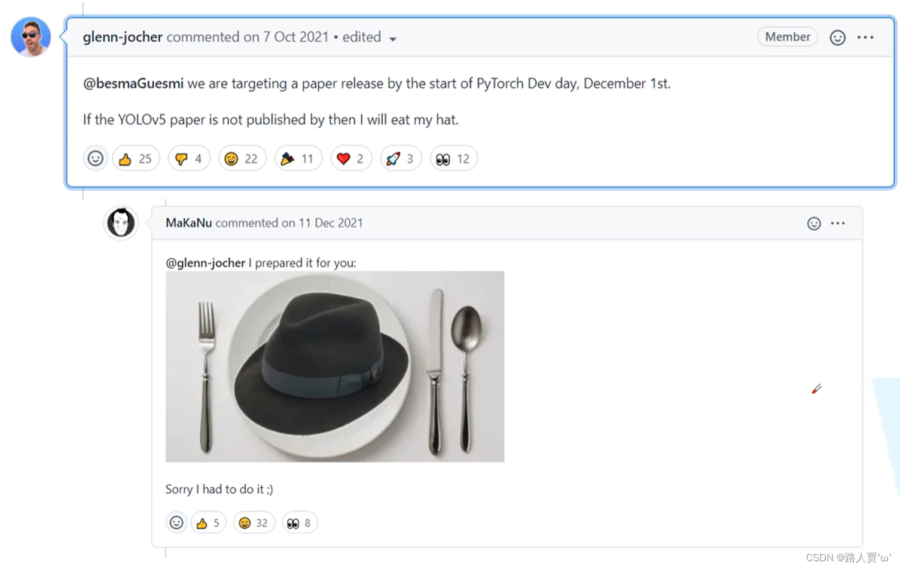Toggle thumbs up reaction showing 25

coord(136,158)
